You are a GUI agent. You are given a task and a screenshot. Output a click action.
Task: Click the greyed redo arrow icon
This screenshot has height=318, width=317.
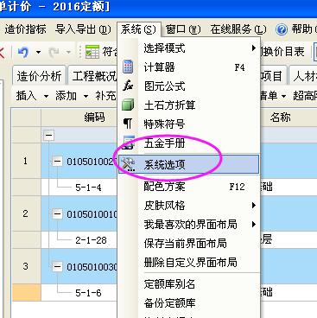(x=54, y=52)
